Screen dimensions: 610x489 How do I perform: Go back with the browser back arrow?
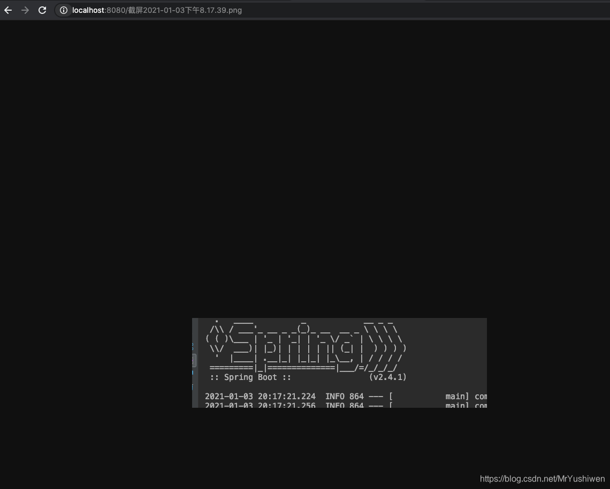pyautogui.click(x=8, y=11)
